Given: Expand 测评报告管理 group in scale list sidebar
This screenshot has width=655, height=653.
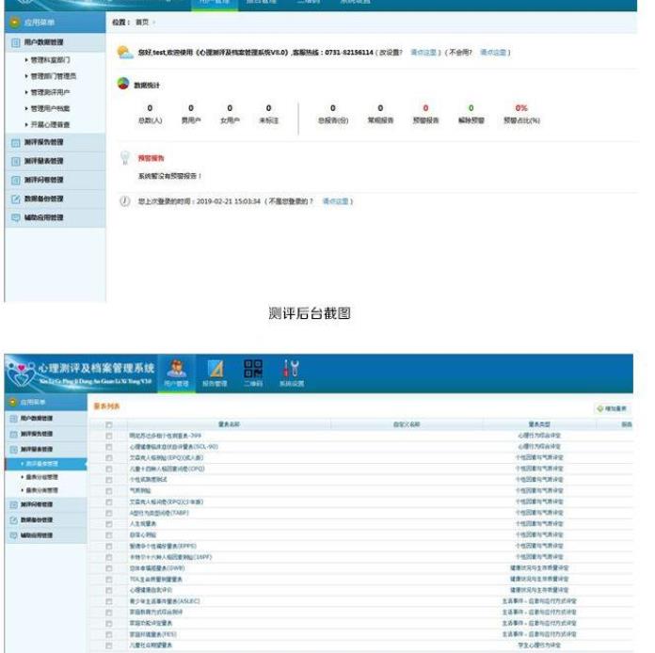Looking at the screenshot, I should click(46, 434).
